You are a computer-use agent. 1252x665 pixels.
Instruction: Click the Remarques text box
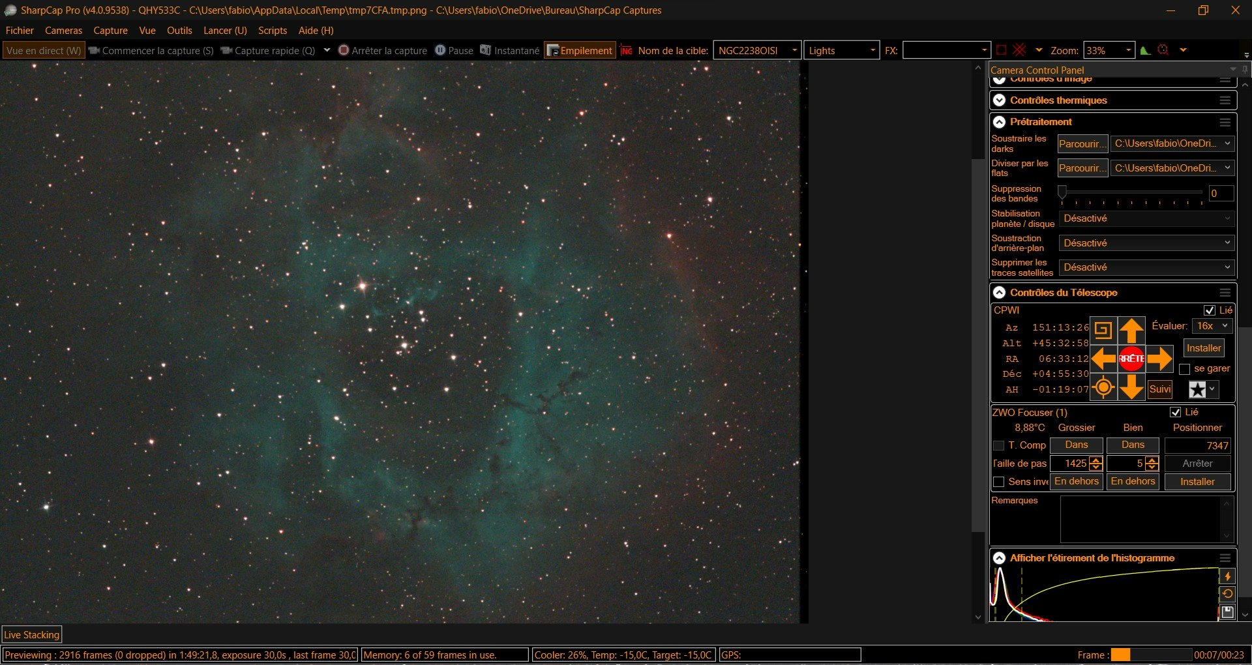click(1140, 520)
